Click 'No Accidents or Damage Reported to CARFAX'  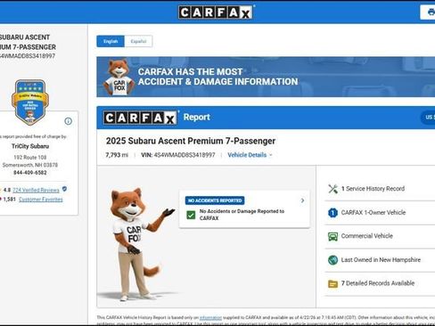click(x=242, y=215)
